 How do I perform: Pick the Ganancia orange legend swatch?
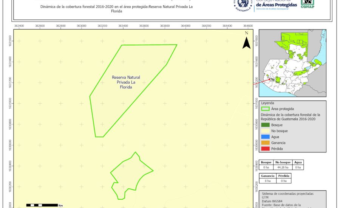click(x=266, y=143)
